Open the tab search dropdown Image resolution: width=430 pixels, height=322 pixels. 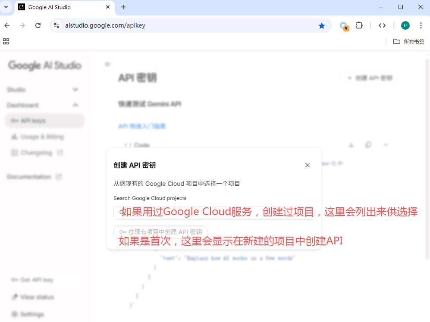click(6, 7)
